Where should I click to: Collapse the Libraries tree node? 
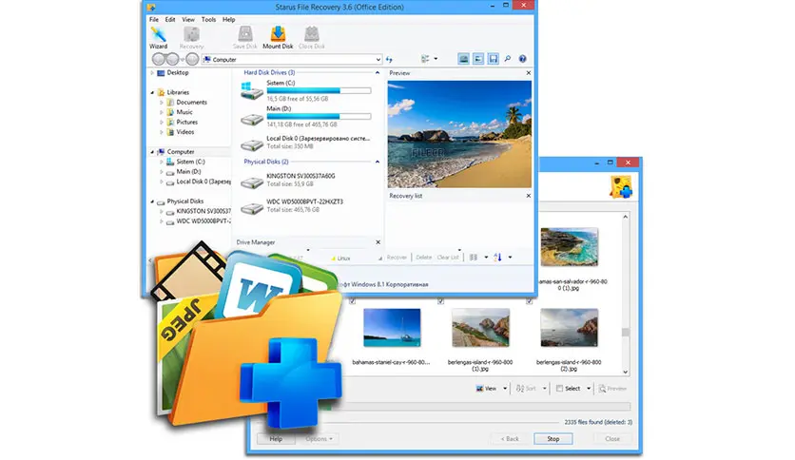click(x=153, y=92)
